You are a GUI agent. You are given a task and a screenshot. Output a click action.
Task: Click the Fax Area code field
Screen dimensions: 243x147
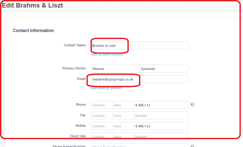click(123, 115)
